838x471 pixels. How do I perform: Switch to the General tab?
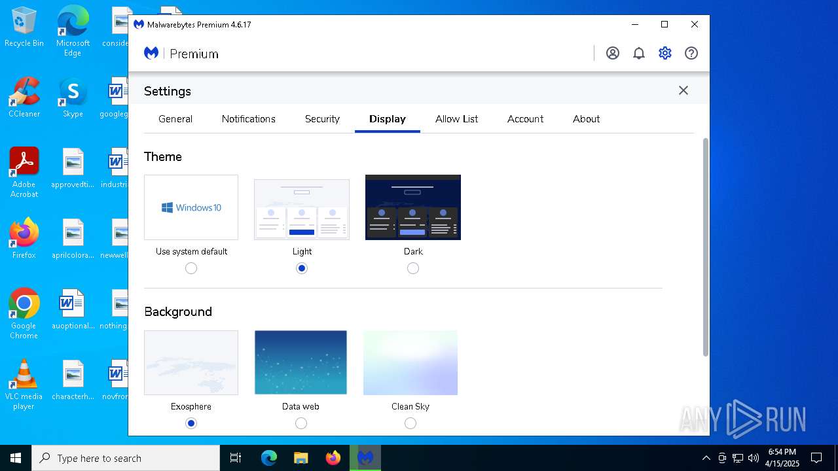(175, 119)
